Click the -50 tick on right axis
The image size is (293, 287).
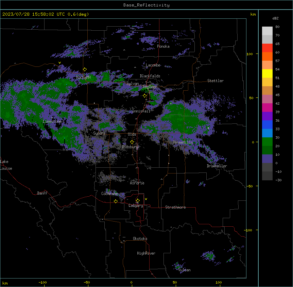click(x=249, y=186)
